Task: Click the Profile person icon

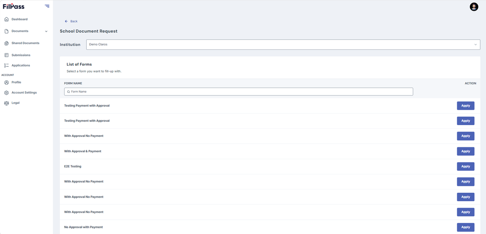Action: (x=6, y=83)
